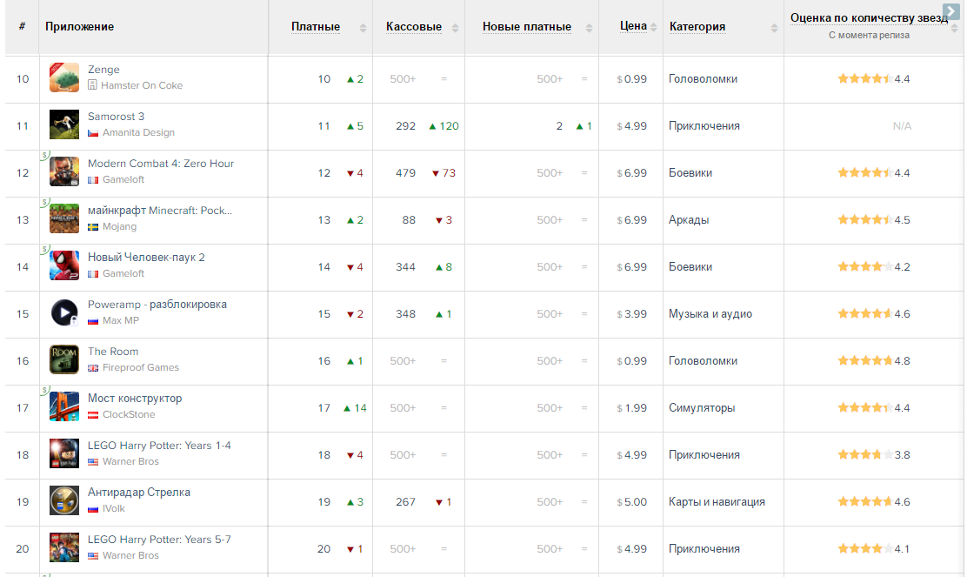
Task: Open the Gameloft developer link for Modern Combat
Action: click(x=123, y=179)
